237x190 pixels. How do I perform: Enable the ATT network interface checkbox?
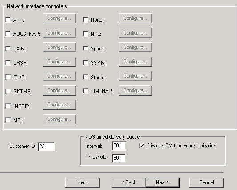point(8,19)
